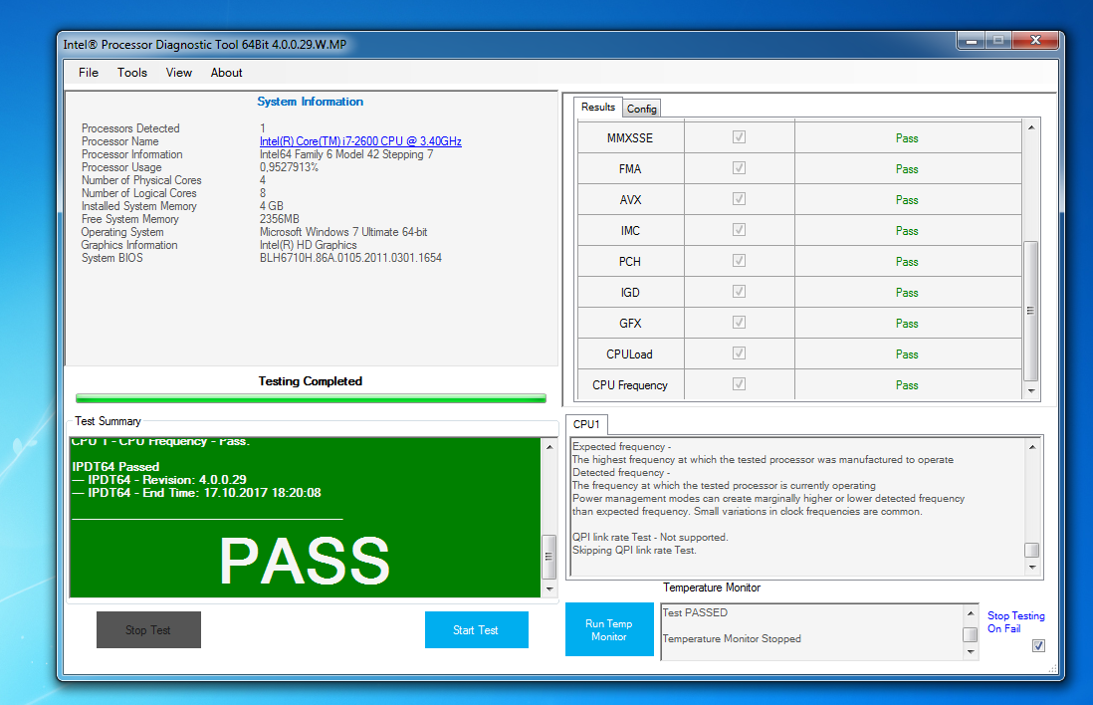Switch to the Config tab

tap(642, 109)
